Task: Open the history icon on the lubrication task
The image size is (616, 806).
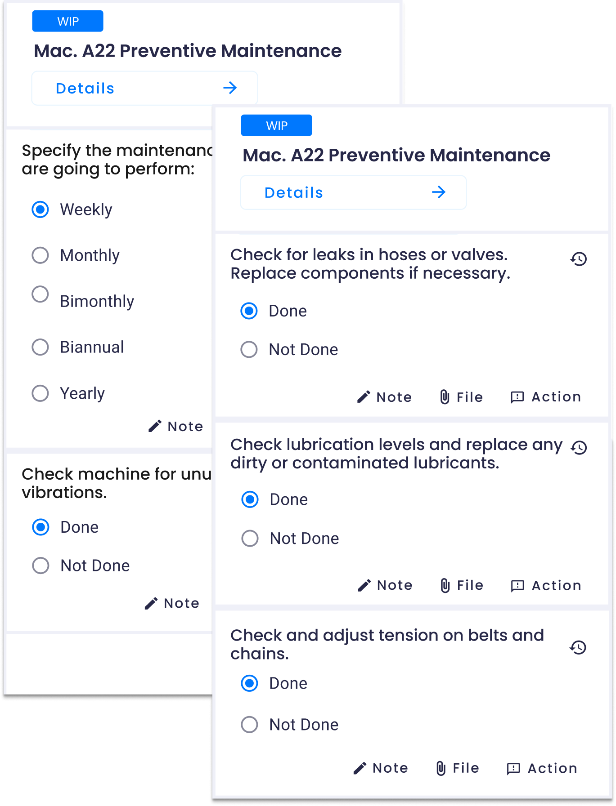Action: [x=577, y=447]
